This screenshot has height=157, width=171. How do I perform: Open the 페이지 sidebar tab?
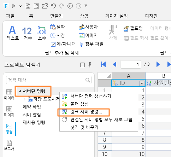coord(9,111)
